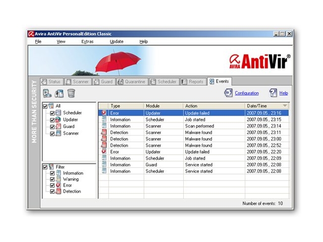The width and height of the screenshot is (323, 242).
Task: Open the Help link near Configuration
Action: tap(284, 93)
